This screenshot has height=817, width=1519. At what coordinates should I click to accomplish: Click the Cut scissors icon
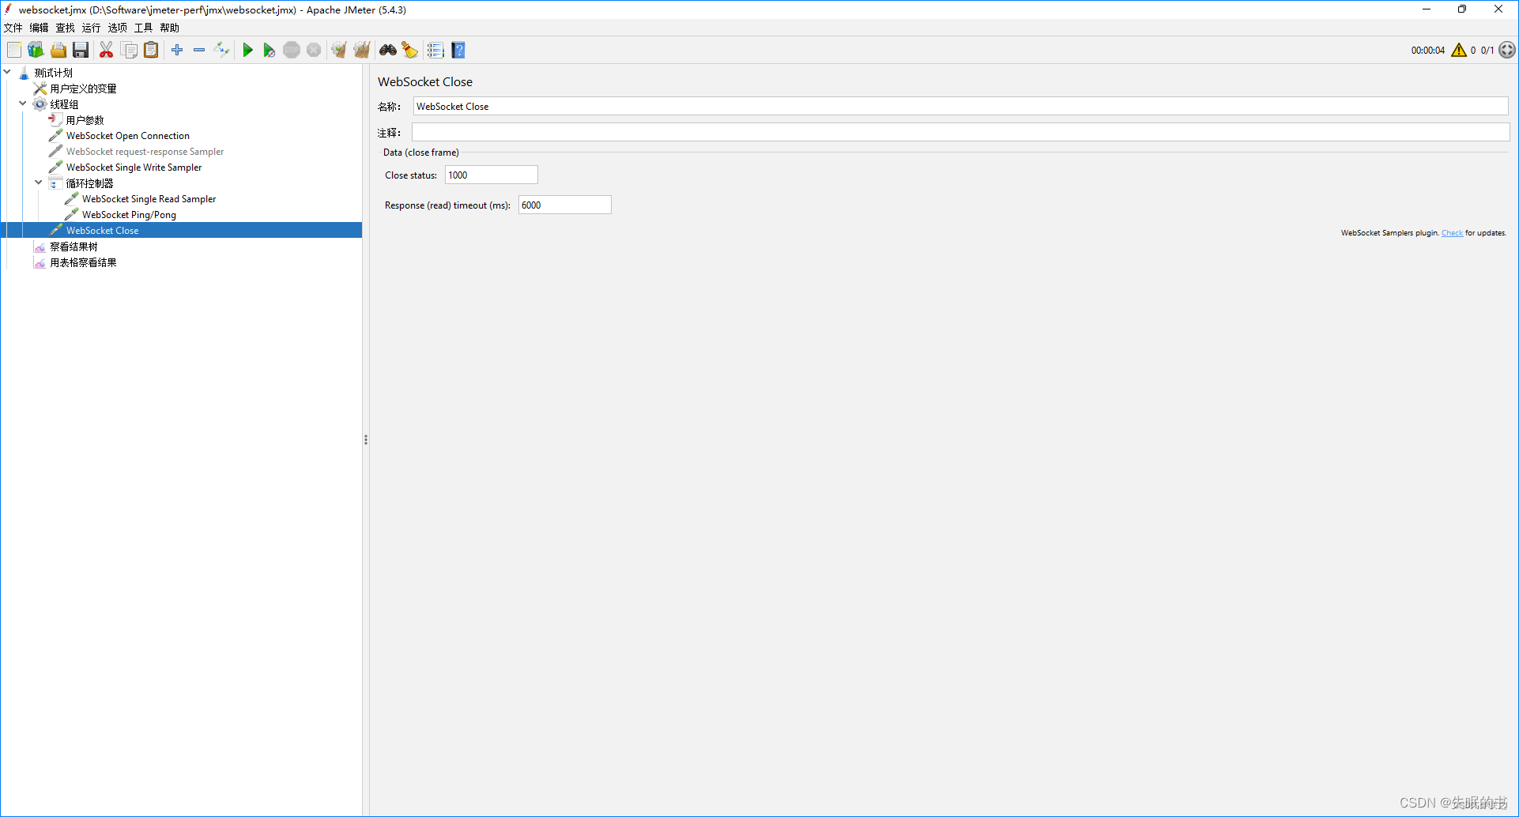click(x=106, y=51)
